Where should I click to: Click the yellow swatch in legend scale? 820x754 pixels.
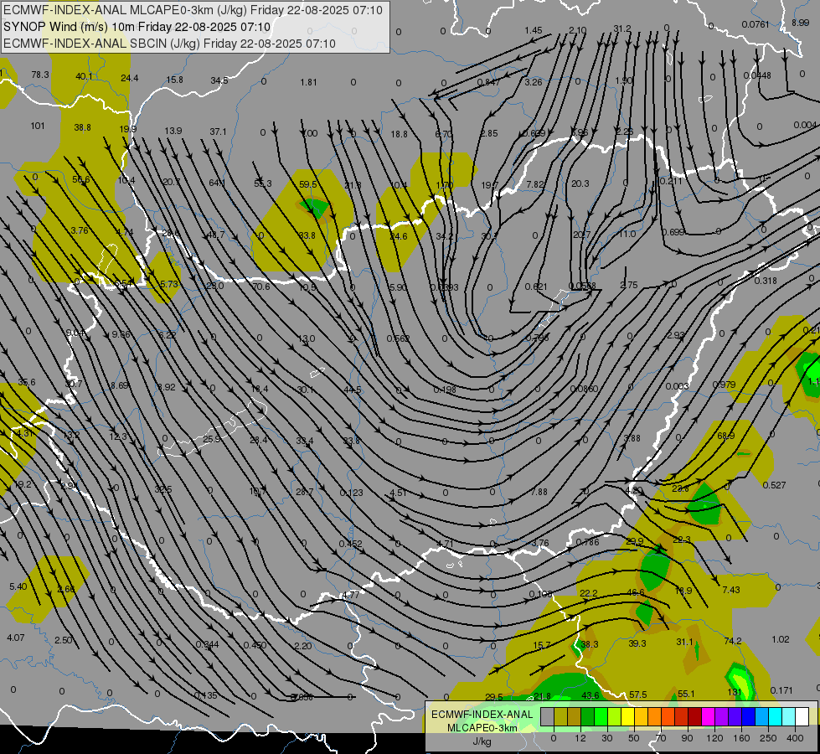pos(627,717)
